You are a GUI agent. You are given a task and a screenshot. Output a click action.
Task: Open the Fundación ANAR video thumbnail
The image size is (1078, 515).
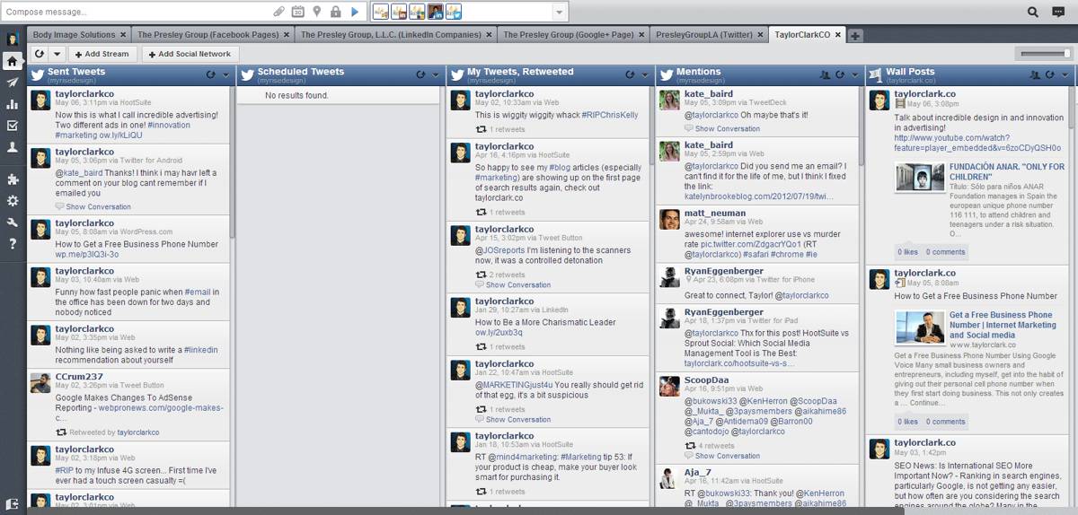pos(919,178)
